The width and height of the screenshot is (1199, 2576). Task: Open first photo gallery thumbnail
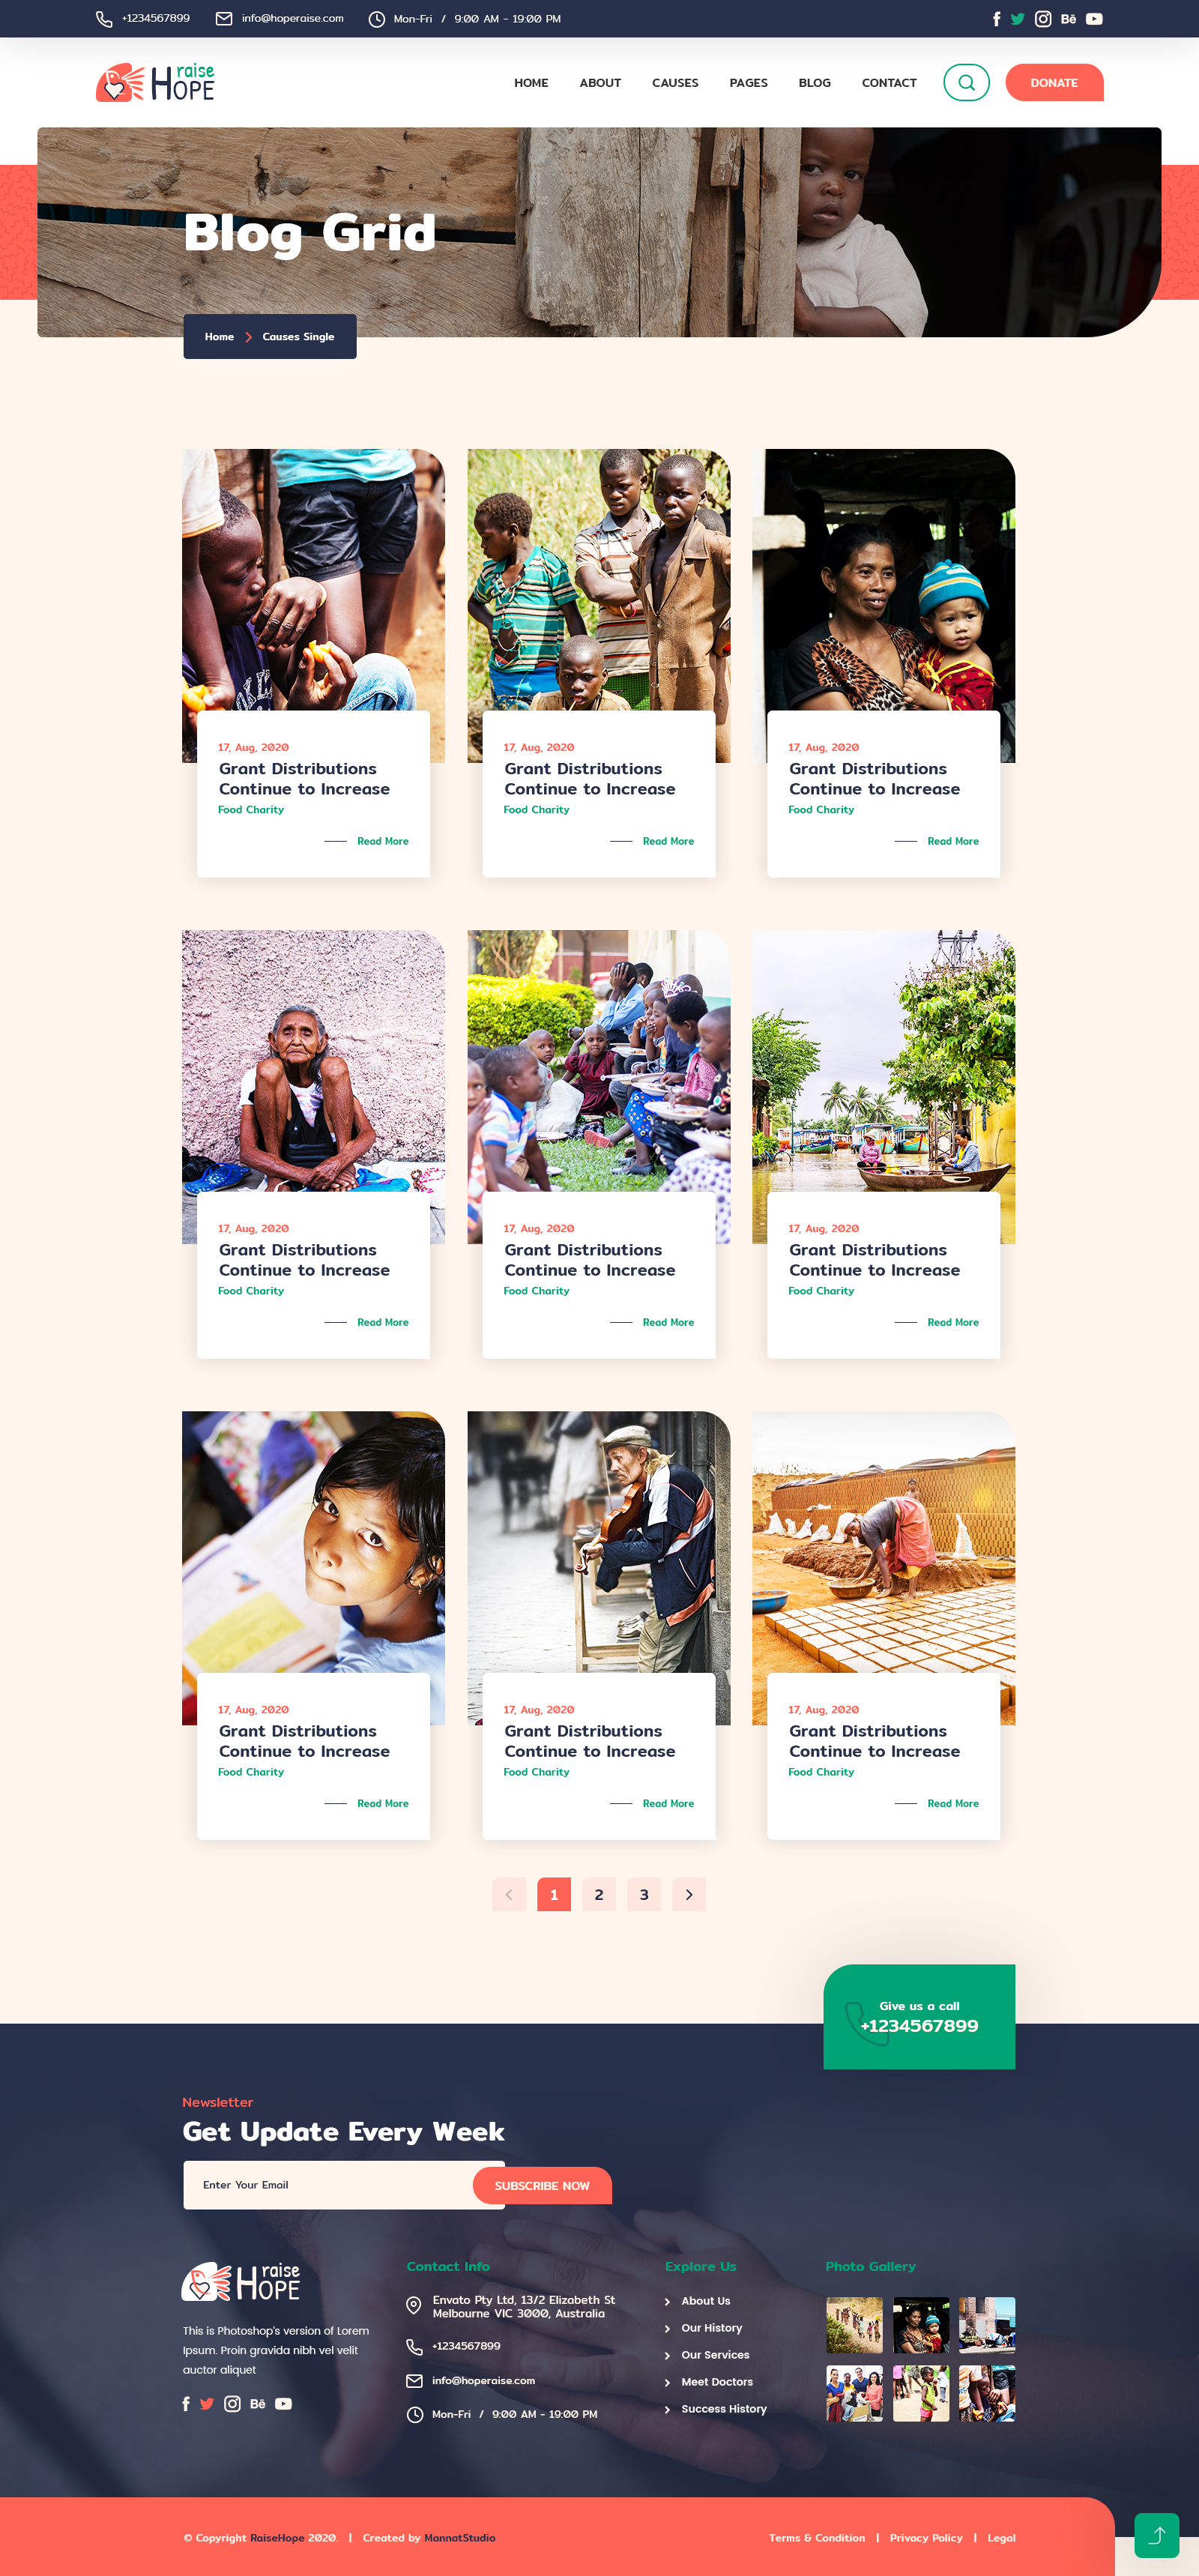click(x=854, y=2325)
